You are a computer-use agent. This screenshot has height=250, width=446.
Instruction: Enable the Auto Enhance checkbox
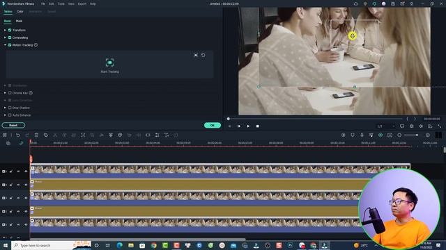point(10,115)
